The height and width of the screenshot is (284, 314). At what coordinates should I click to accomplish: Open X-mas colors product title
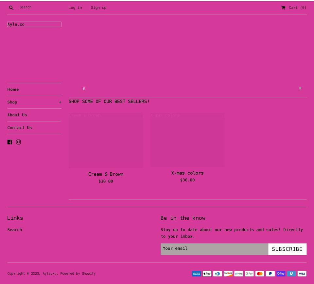pos(187,173)
